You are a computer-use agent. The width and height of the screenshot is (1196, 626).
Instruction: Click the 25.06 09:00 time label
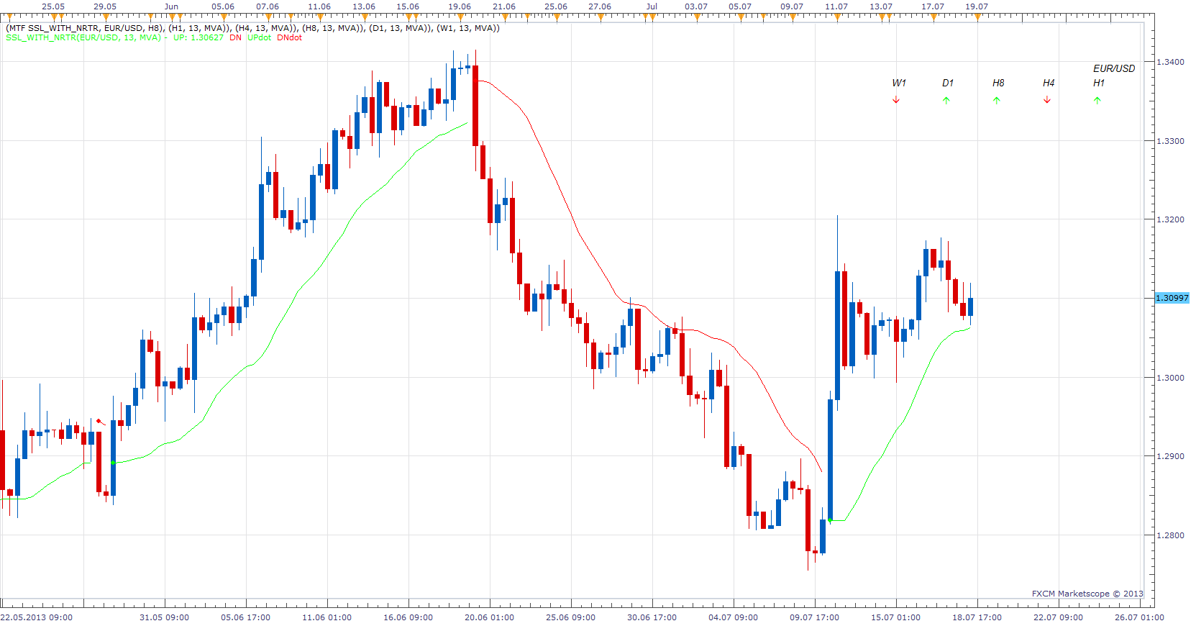[570, 617]
